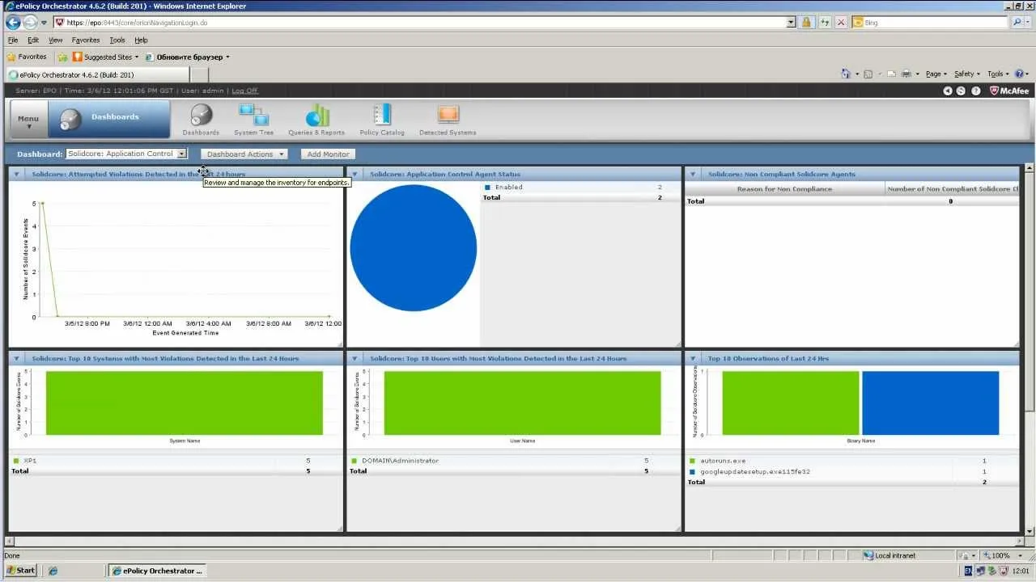Click the Обновите браузер favorites link
This screenshot has width=1036, height=582.
click(x=187, y=57)
